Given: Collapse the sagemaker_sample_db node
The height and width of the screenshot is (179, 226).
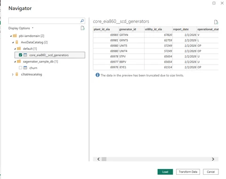Looking at the screenshot, I should (x=15, y=62).
